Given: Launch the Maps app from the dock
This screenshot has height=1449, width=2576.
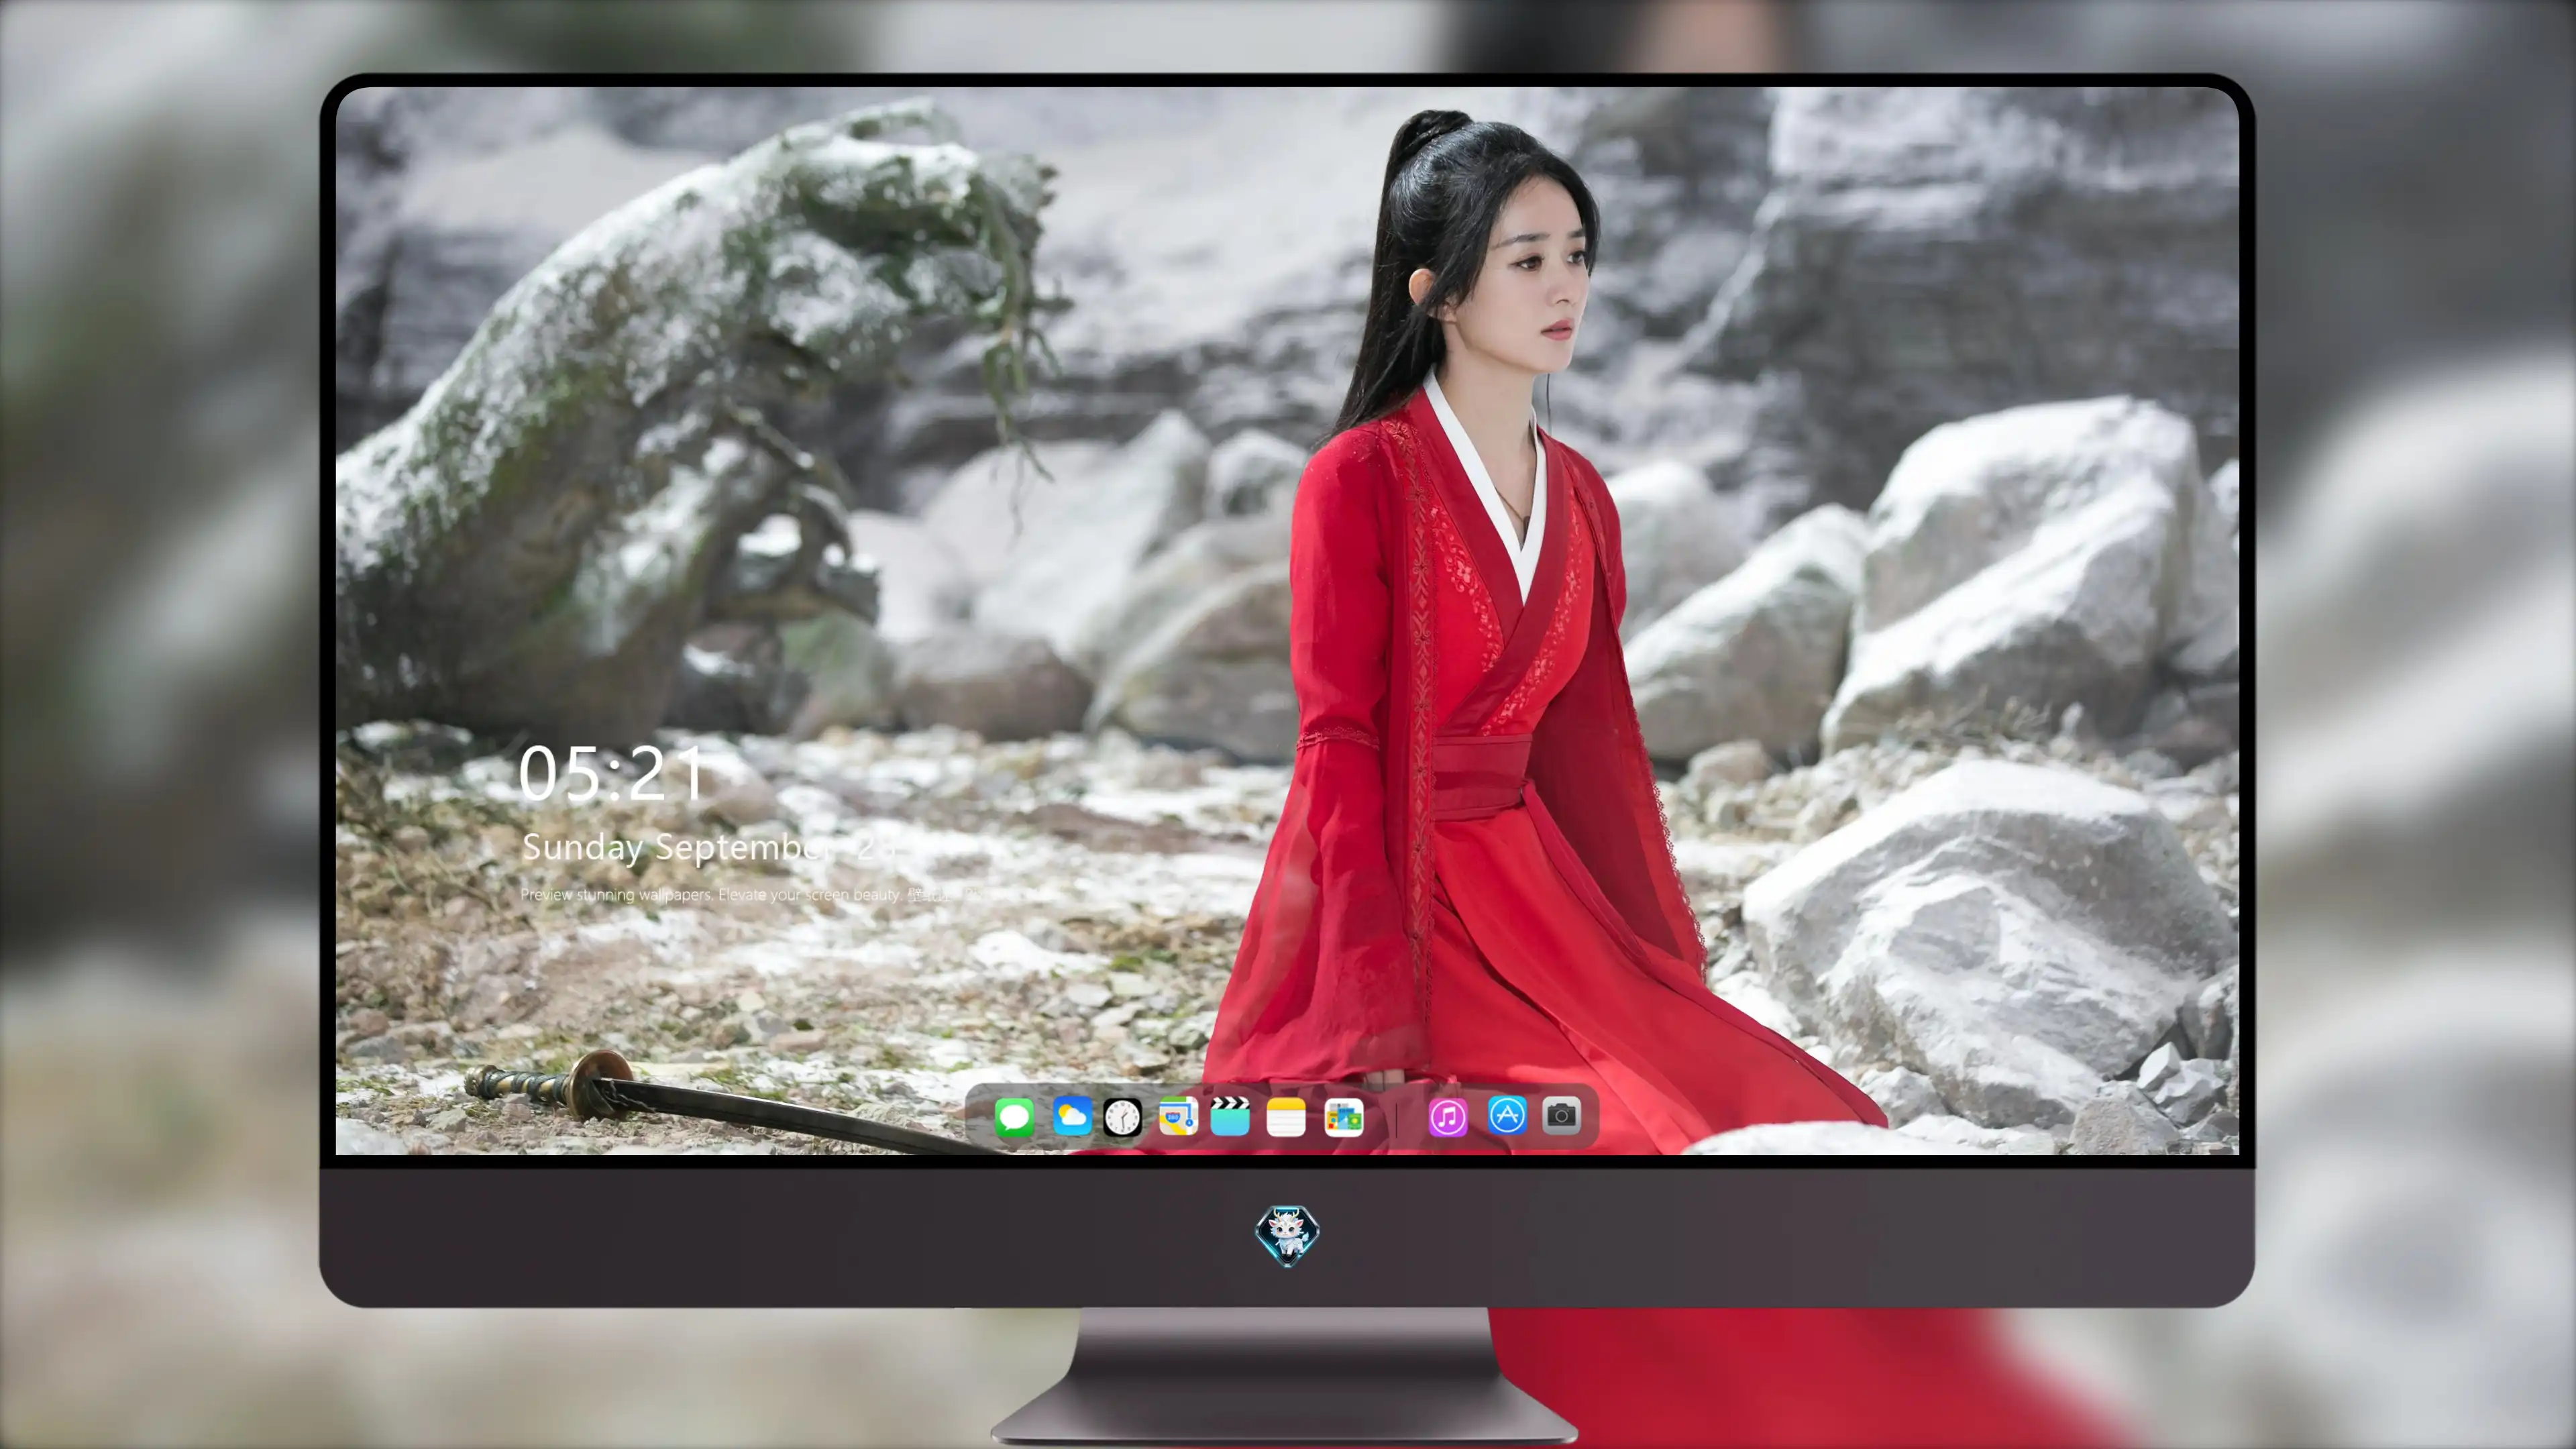Looking at the screenshot, I should tap(1178, 1116).
